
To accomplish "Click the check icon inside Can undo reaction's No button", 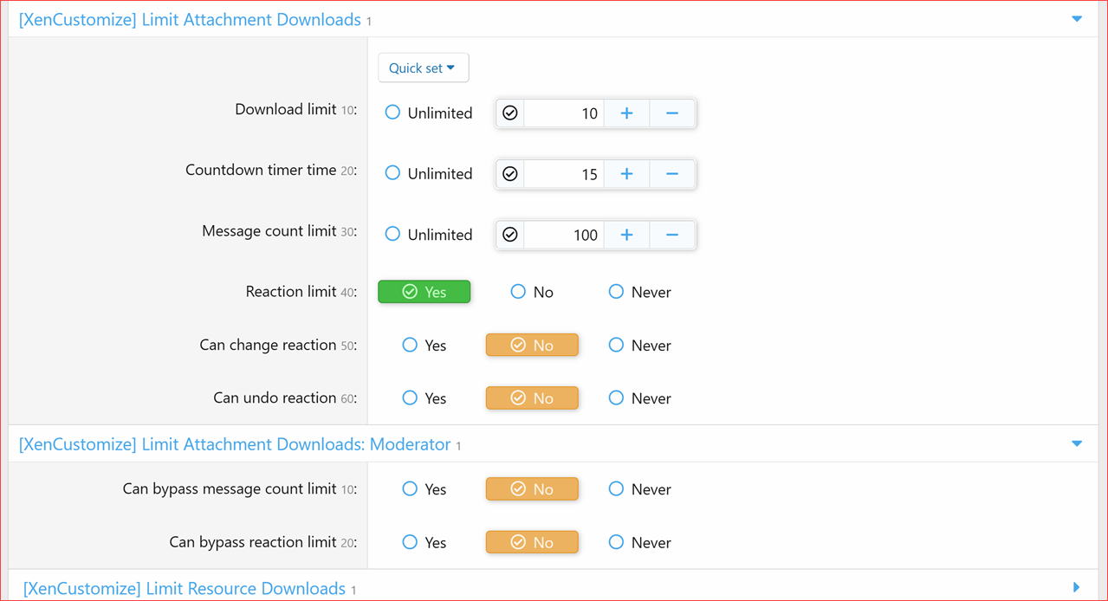I will [517, 397].
